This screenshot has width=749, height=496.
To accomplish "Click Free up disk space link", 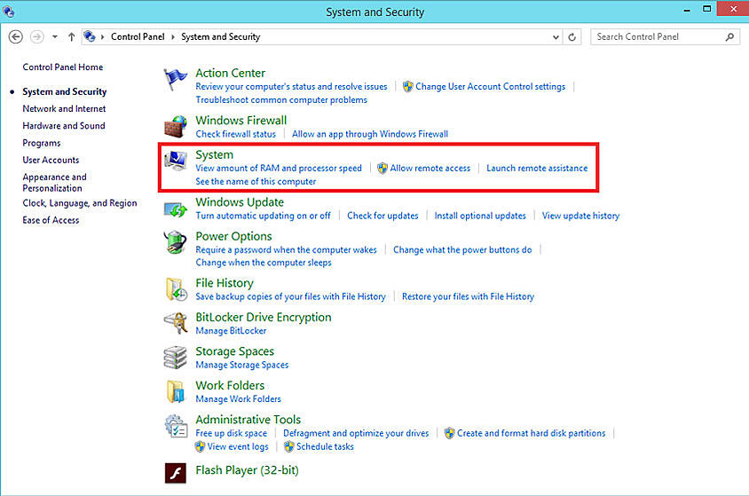I will coord(232,433).
